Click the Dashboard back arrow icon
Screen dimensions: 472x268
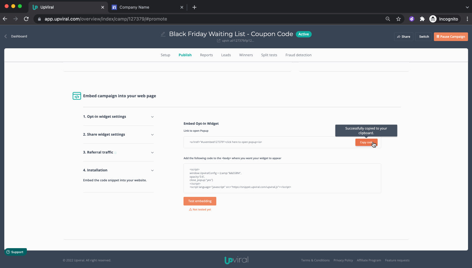[6, 36]
